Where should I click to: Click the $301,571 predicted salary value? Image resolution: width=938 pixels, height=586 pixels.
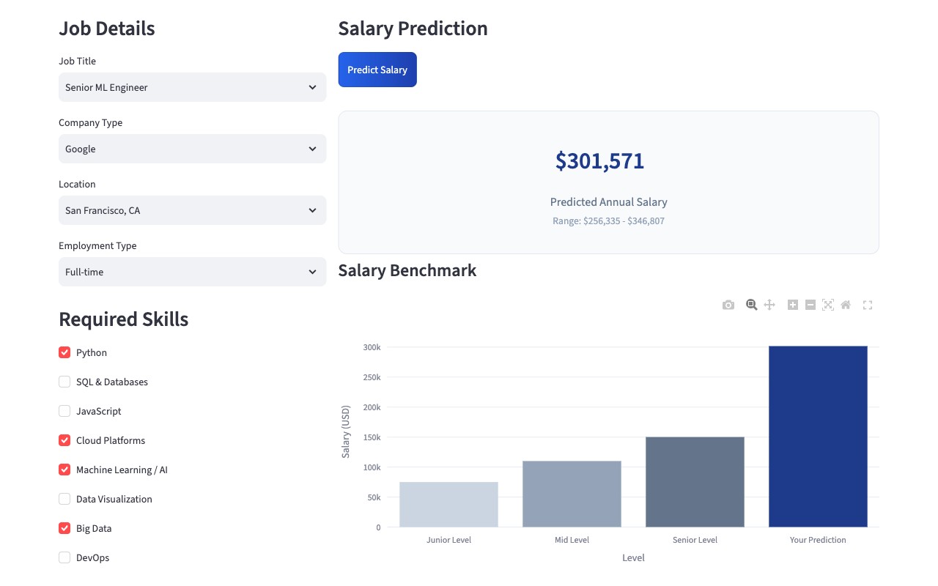pyautogui.click(x=599, y=161)
